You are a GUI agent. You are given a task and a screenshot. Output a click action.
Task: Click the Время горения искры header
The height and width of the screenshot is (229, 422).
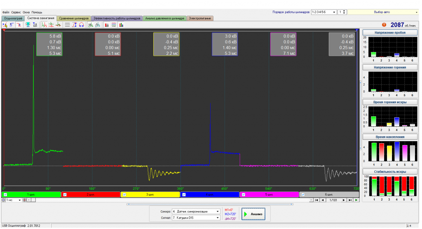390,102
